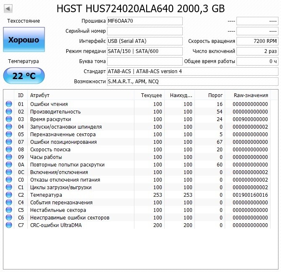Select the Скорость поиска attribute name
The image size is (281, 272).
point(50,150)
